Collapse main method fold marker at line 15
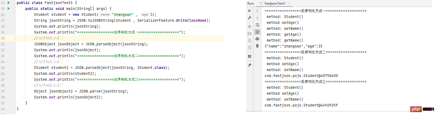The image size is (437, 118). point(15,9)
